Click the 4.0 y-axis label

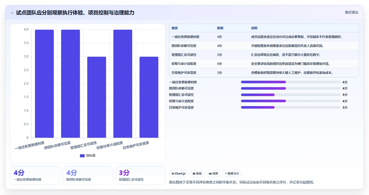tap(26, 29)
